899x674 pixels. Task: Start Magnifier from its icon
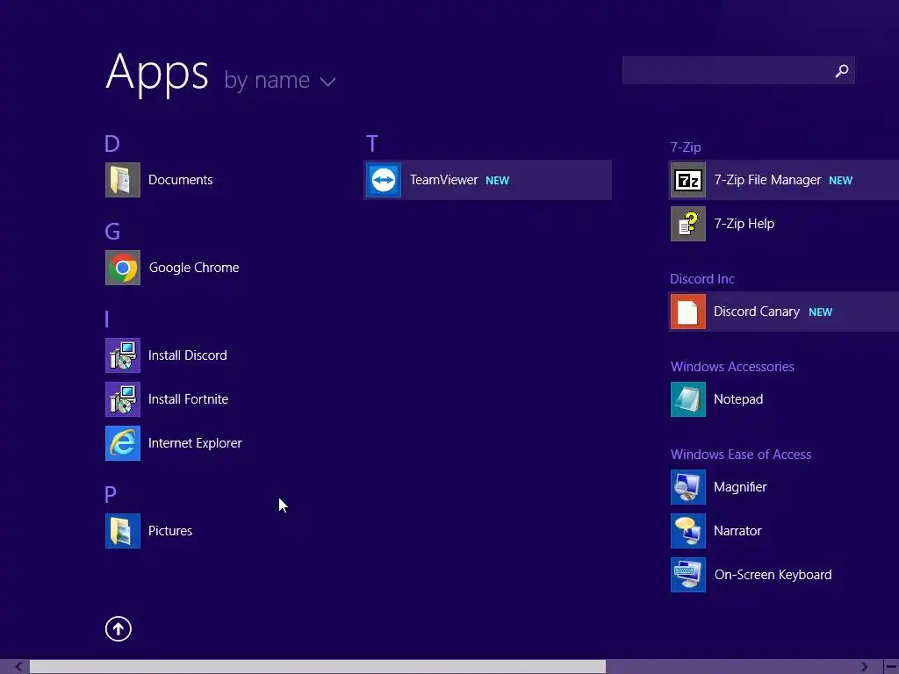point(688,487)
